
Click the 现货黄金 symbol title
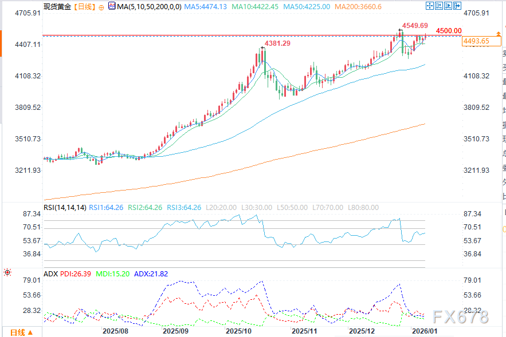point(58,7)
